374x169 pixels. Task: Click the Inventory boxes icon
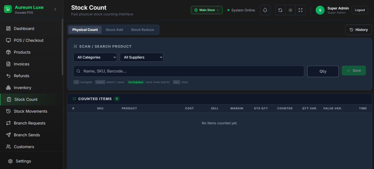pos(8,88)
